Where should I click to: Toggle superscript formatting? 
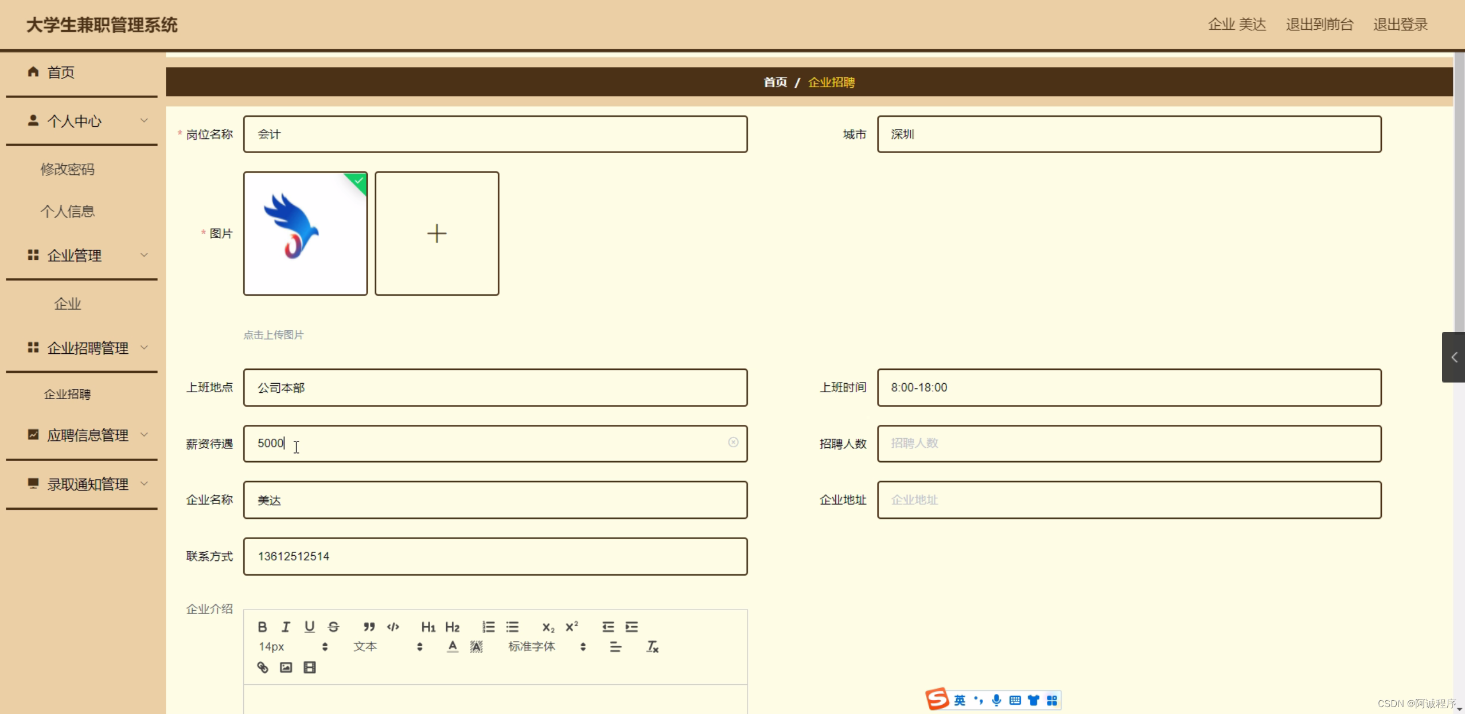(x=572, y=626)
